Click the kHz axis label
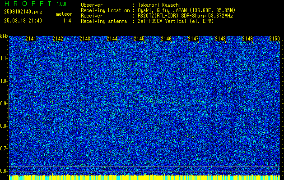This screenshot has width=284, height=180. 4,36
